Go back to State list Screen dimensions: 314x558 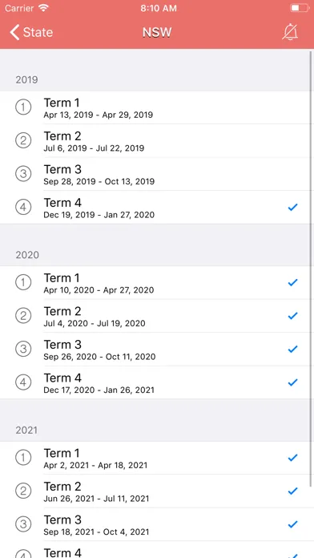pos(31,32)
